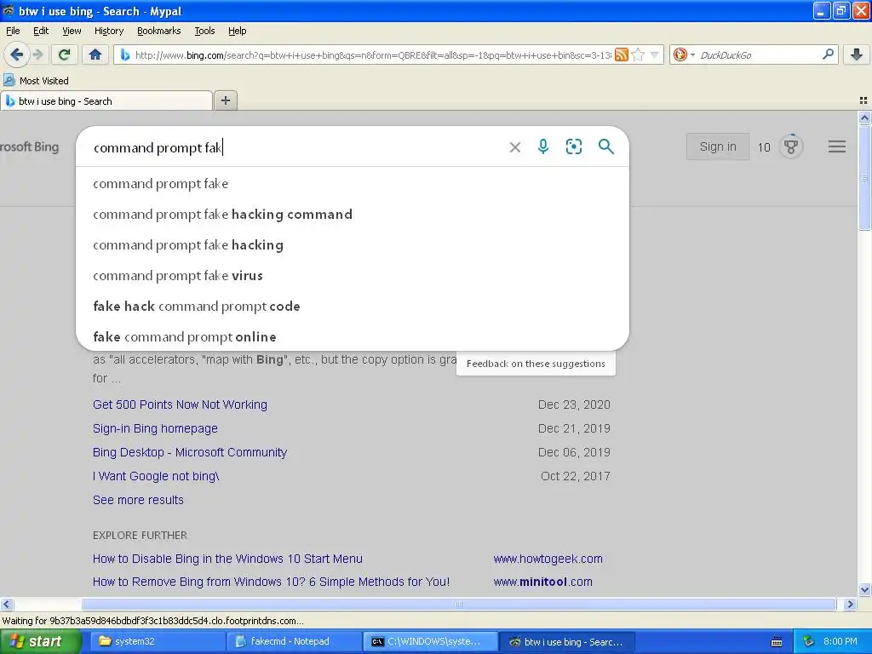Switch to 'fakecmd - Notepad' in taskbar
Screen dimensions: 872x654
(295, 641)
